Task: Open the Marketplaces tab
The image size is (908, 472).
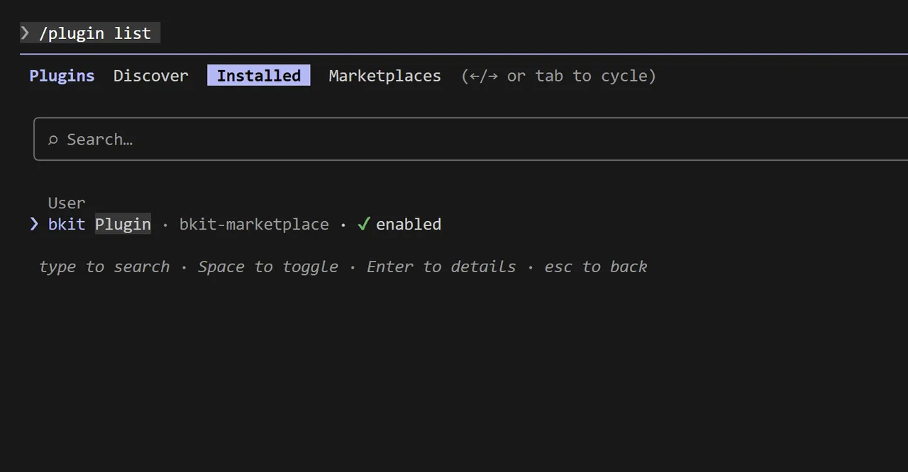Action: (x=384, y=76)
